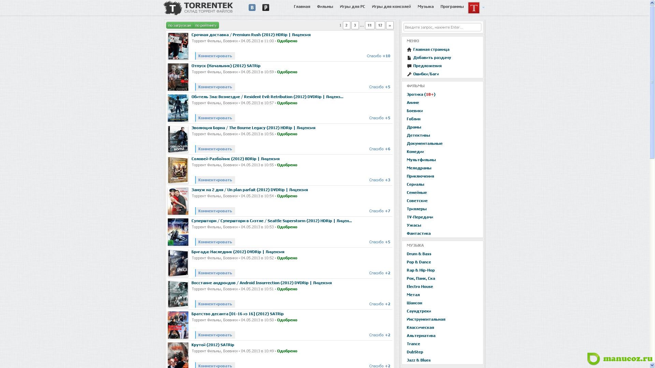Viewport: 655px width, 368px height.
Task: Open the Эволюция Борна torrent title link
Action: (253, 128)
